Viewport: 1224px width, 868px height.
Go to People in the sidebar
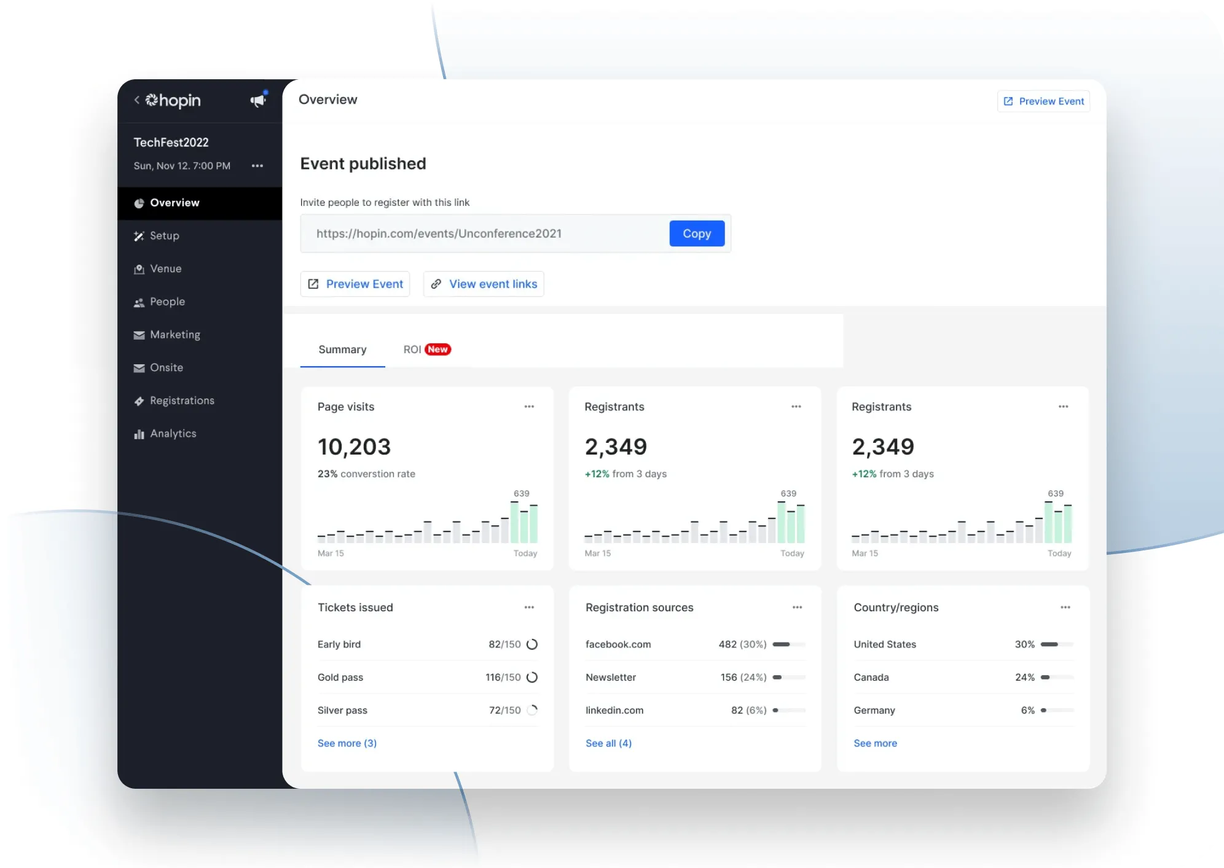(167, 302)
